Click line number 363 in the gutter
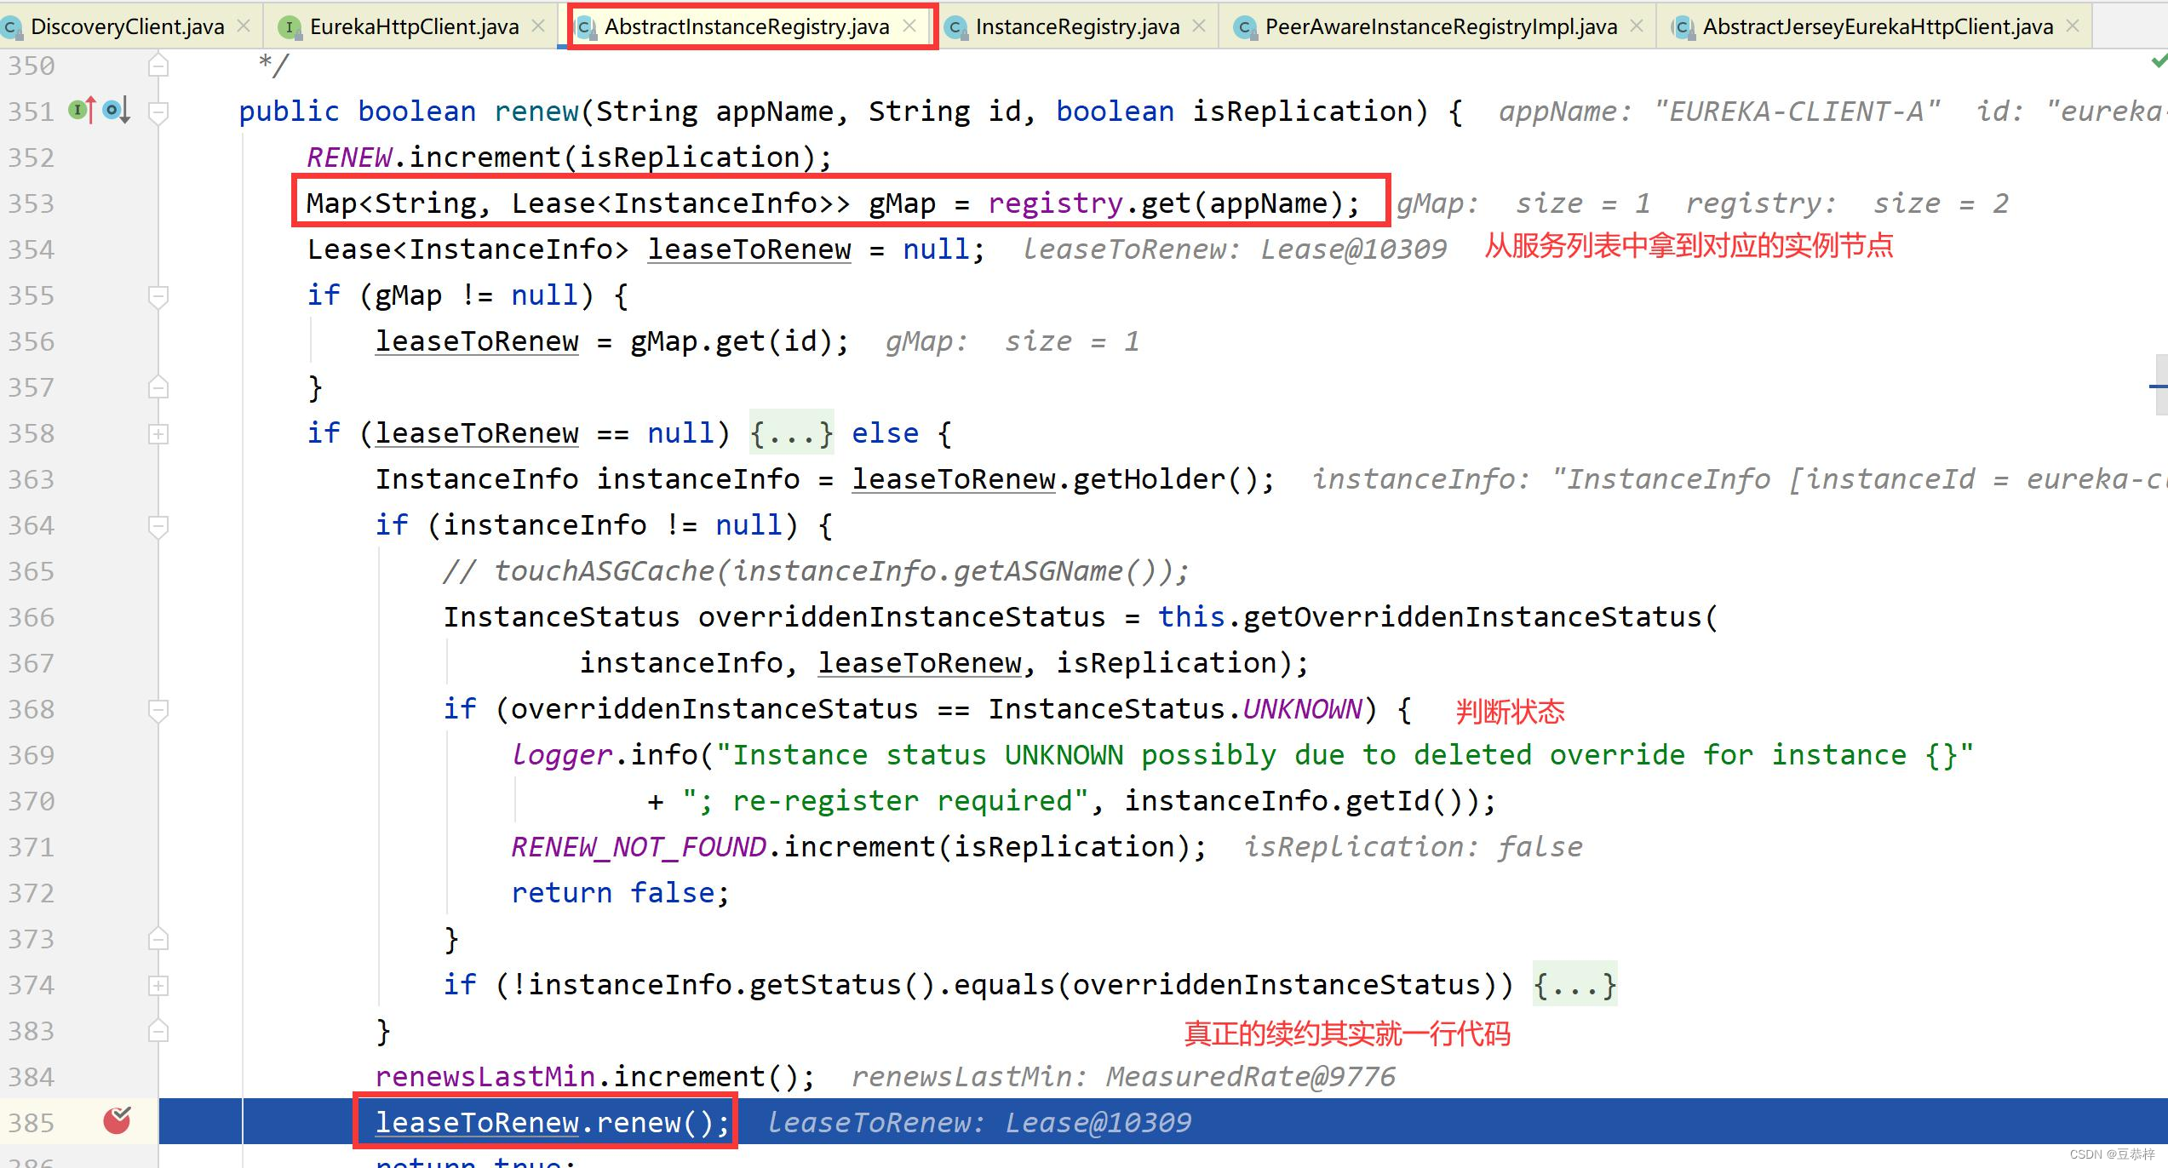 coord(31,479)
